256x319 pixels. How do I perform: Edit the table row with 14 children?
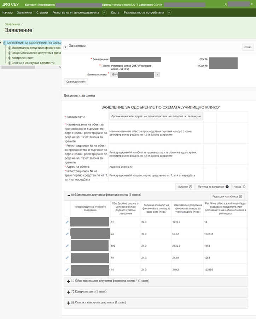click(x=67, y=270)
